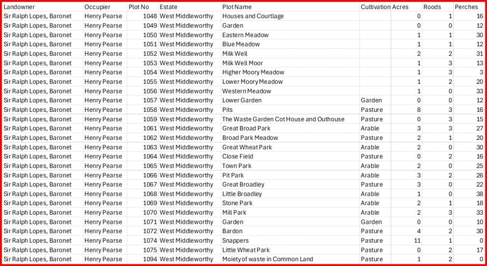Select the Great Wheat Park cell
Screen dimensions: 487x266
tap(291, 147)
